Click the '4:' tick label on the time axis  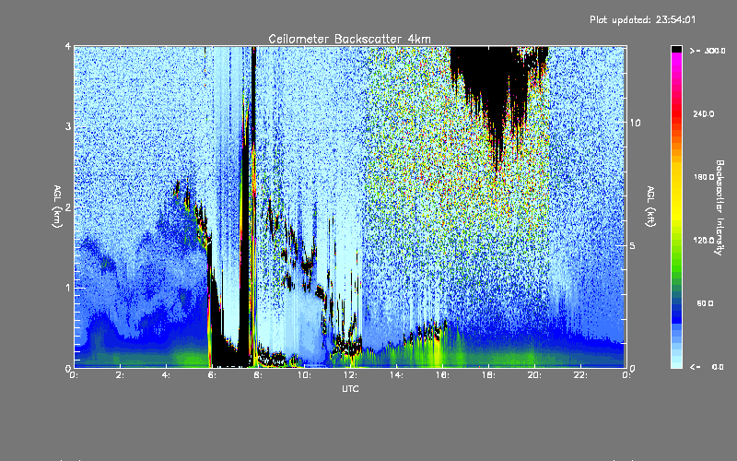166,375
